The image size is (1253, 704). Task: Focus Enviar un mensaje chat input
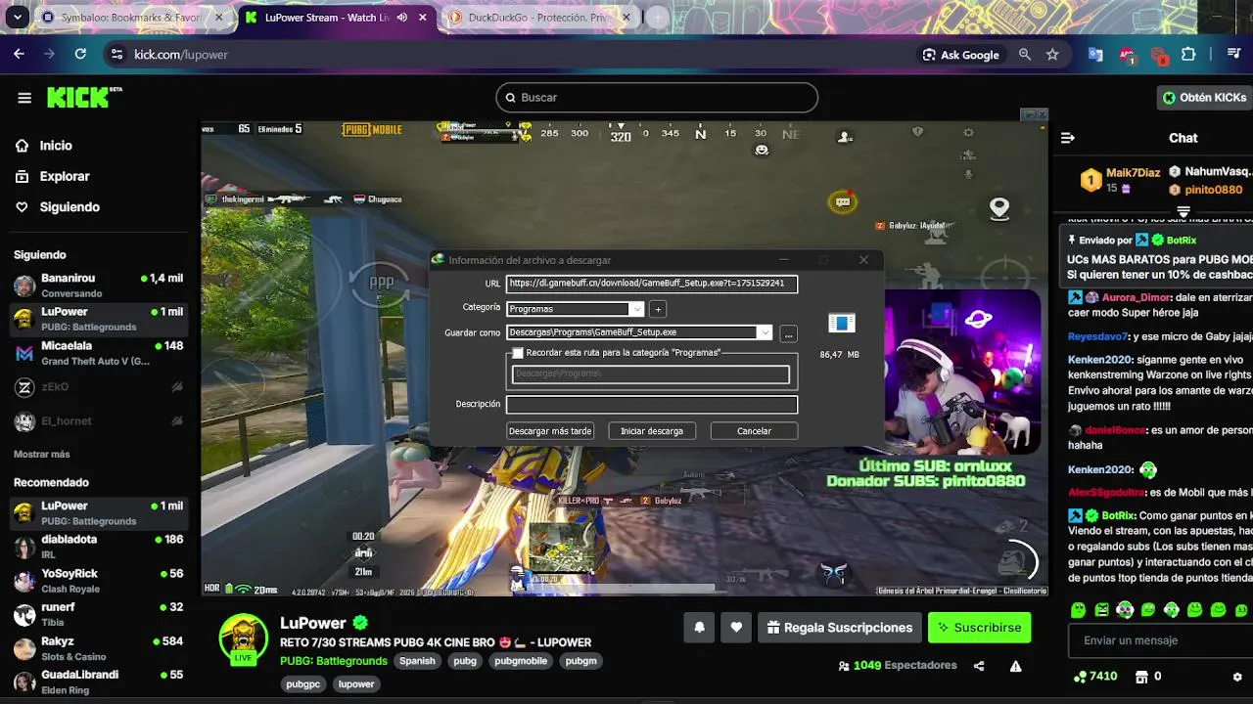click(1160, 640)
